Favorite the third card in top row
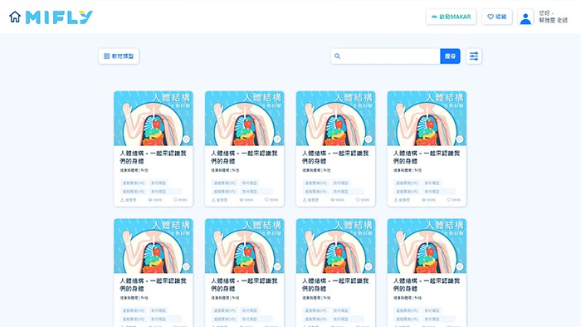581x327 pixels. (369, 139)
